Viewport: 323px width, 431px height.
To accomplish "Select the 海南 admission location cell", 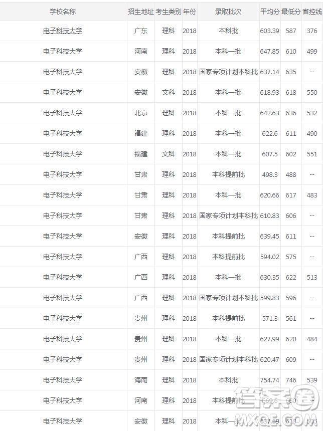I will (x=141, y=380).
